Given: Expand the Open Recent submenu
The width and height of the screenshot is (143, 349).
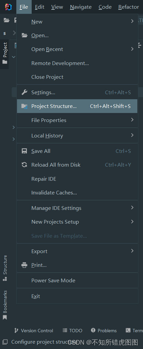Looking at the screenshot, I should pos(77,49).
